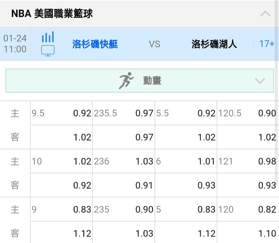
Task: Pick home odds 0.92 for handicap 5.5
Action: (206, 113)
